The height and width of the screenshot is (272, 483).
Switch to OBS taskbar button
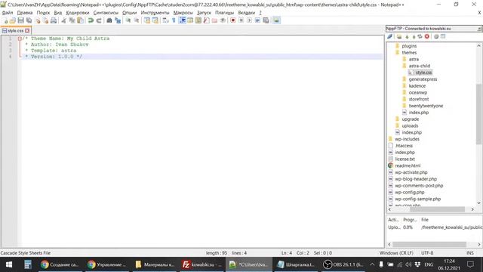[x=343, y=264]
